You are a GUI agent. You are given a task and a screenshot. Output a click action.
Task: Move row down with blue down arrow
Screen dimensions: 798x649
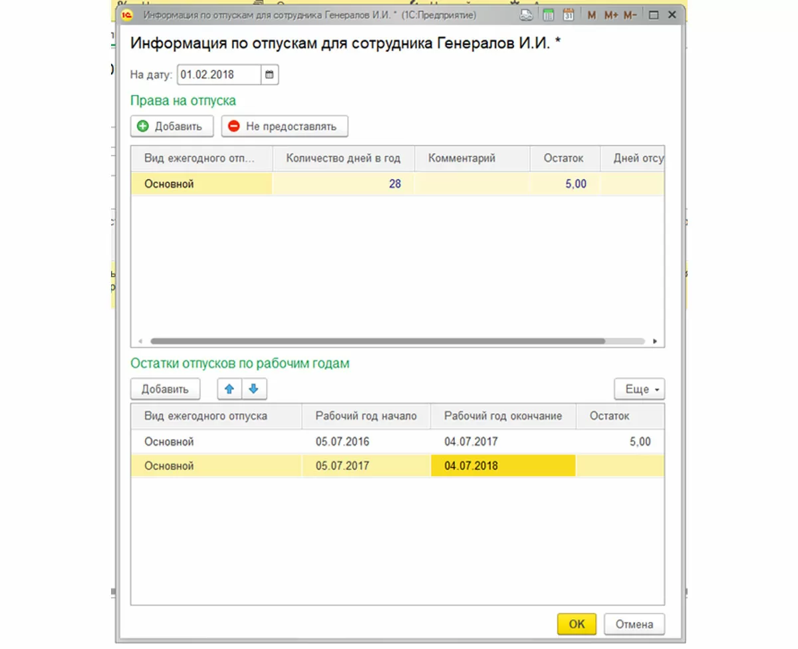click(253, 390)
